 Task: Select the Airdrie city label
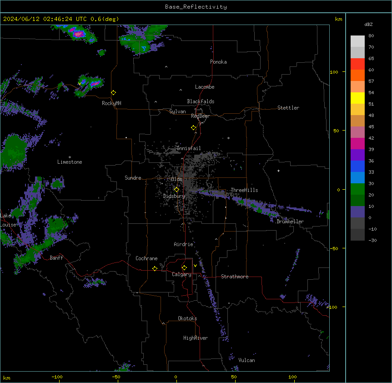184,244
